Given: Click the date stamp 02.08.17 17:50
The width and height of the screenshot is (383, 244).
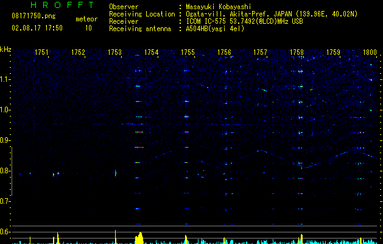Looking at the screenshot, I should point(37,28).
